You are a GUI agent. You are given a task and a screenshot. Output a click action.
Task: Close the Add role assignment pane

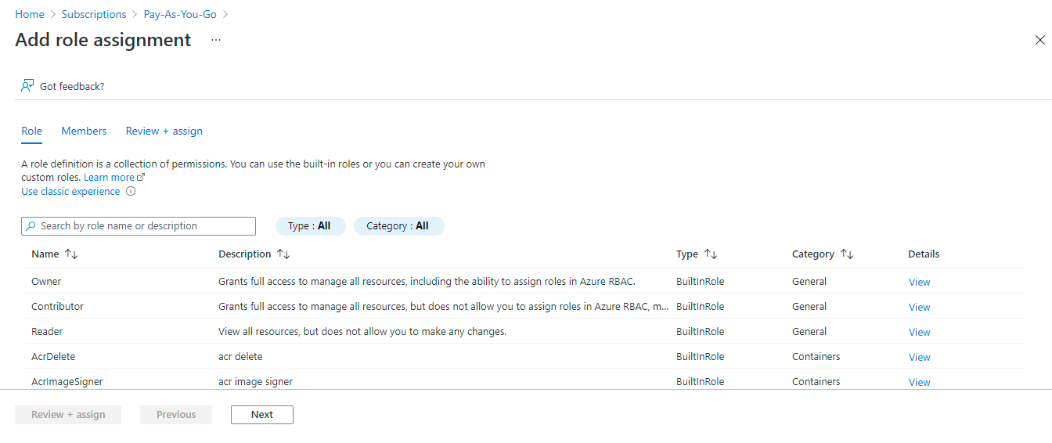point(1039,40)
